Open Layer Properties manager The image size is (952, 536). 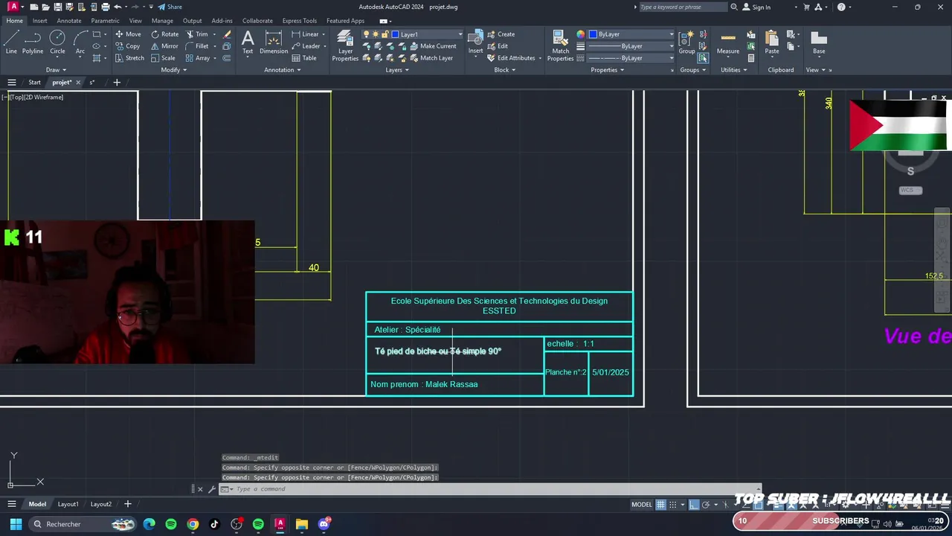click(345, 45)
